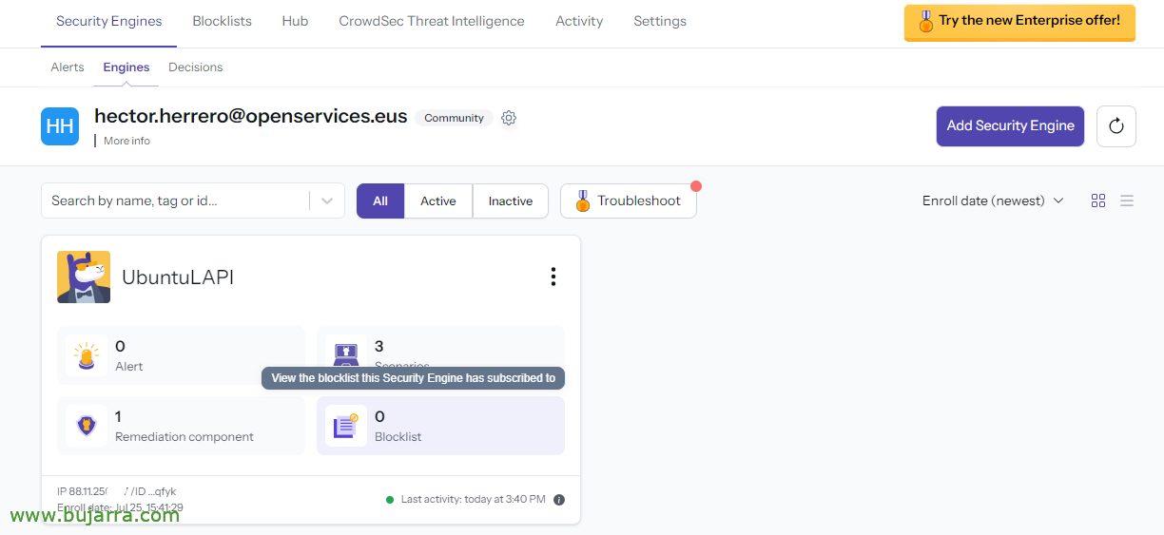Go to Blocklists tab

point(222,21)
